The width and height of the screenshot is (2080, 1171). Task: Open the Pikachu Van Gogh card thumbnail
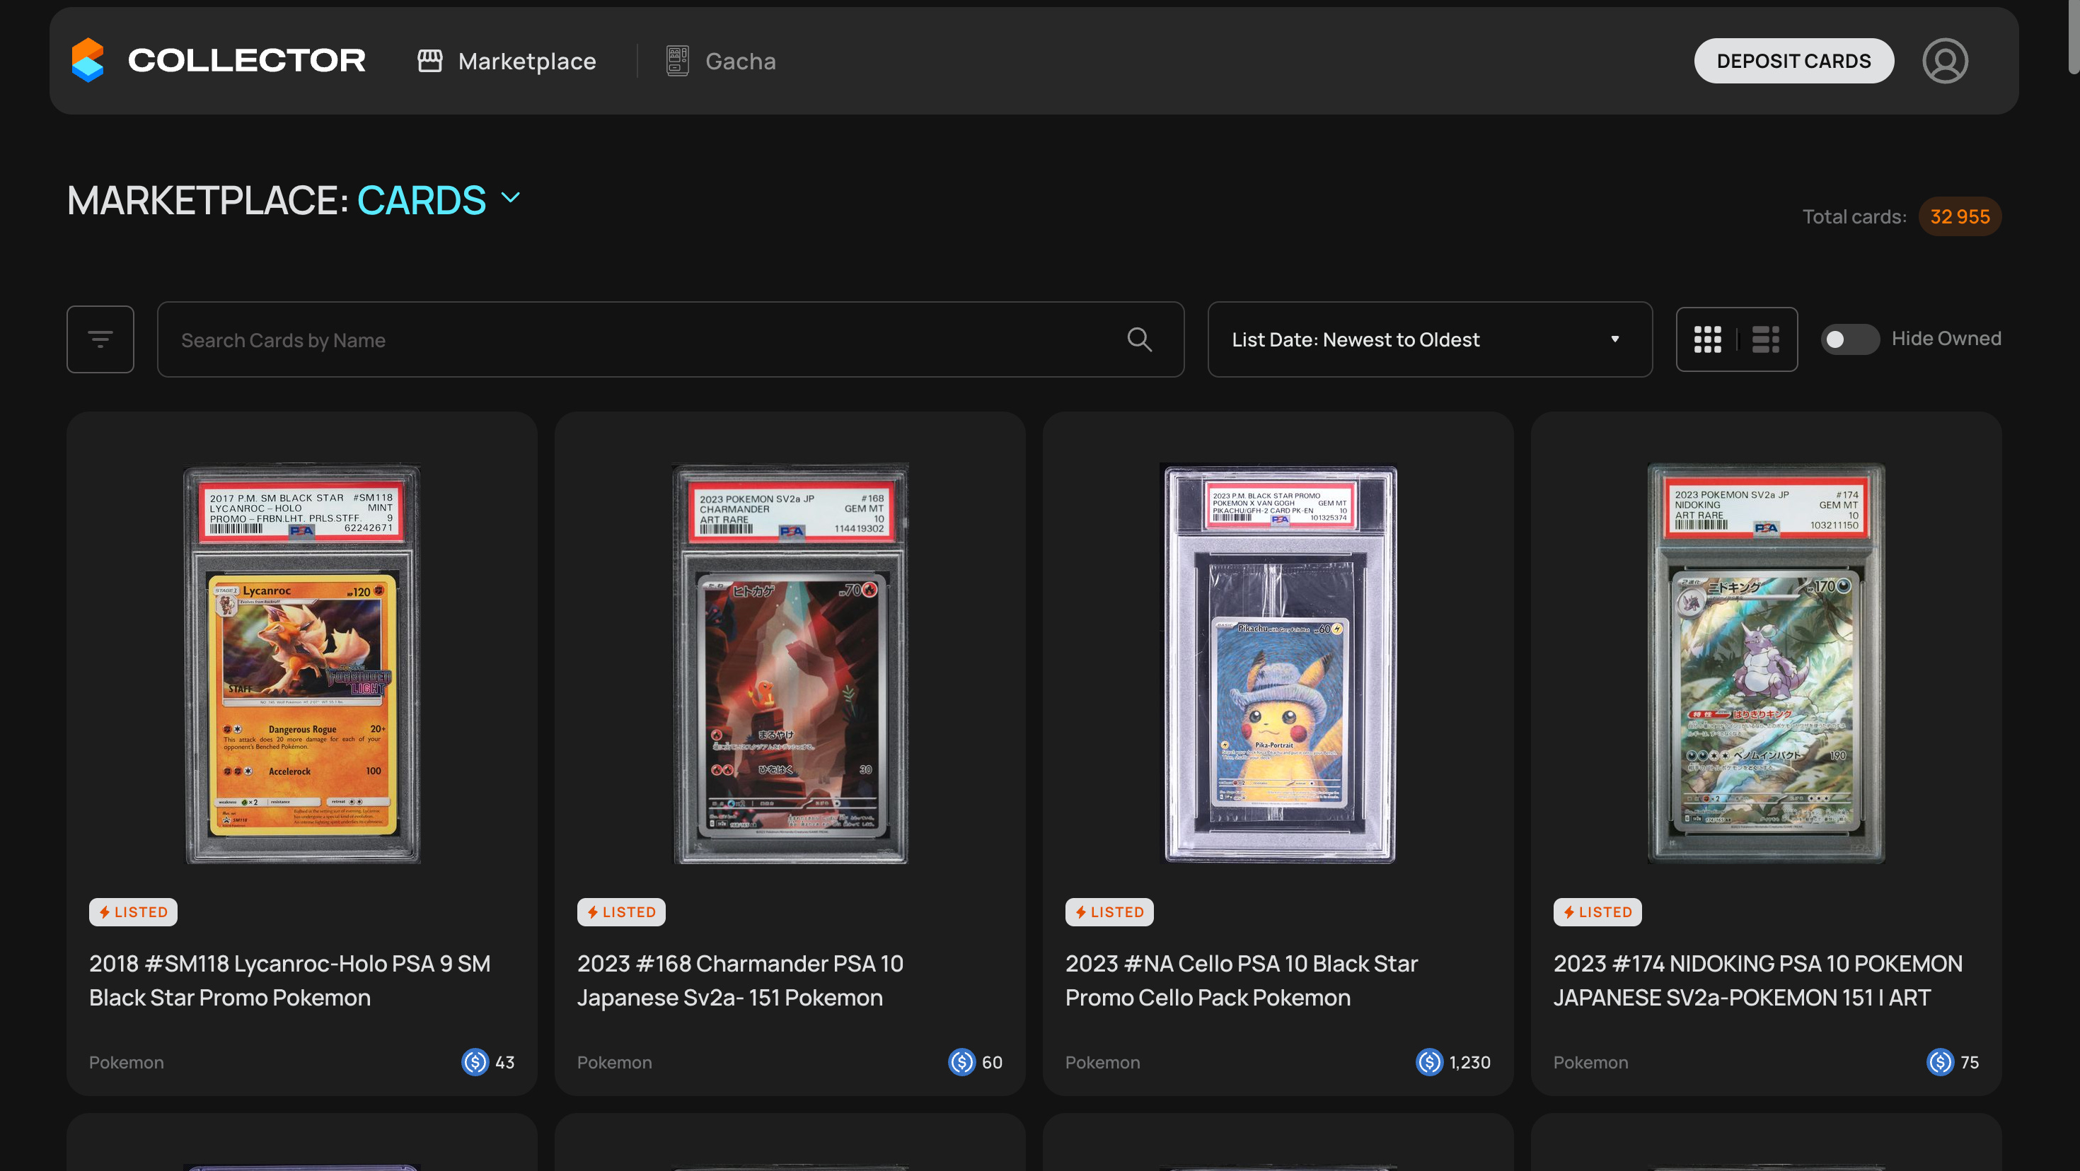(1278, 663)
